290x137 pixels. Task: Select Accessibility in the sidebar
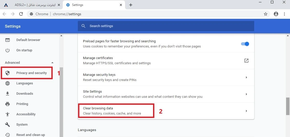(26, 114)
